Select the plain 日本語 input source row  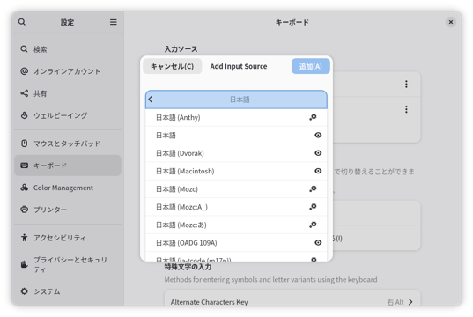tap(236, 135)
